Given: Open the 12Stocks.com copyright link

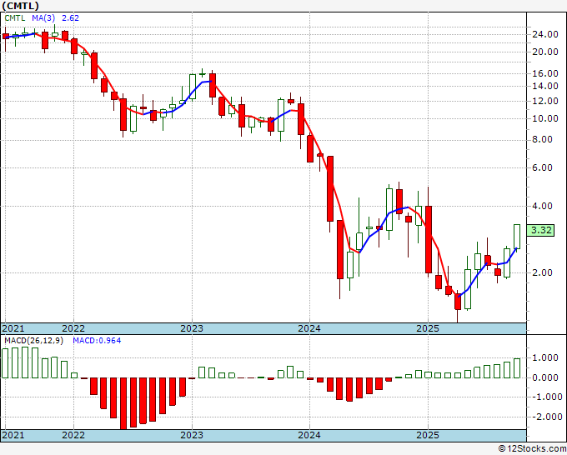Looking at the screenshot, I should coord(532,449).
